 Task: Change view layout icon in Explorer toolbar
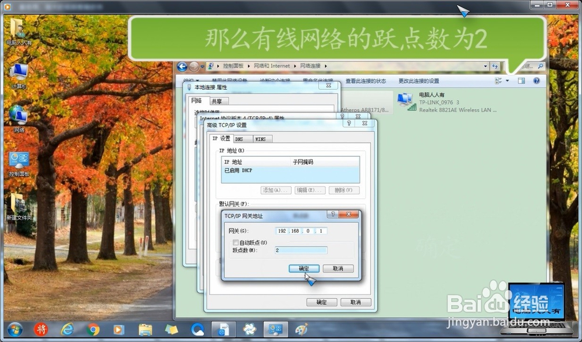point(498,80)
